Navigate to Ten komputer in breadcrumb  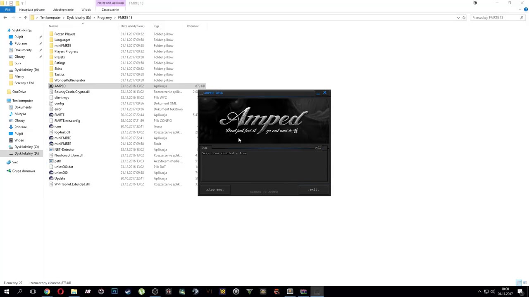pos(50,18)
